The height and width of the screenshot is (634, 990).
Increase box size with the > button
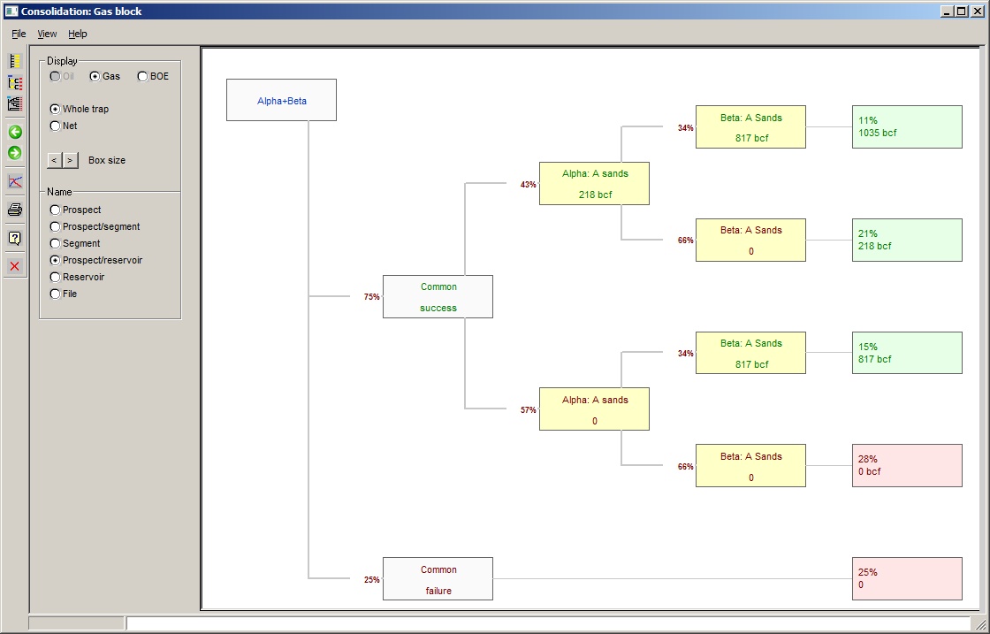[71, 160]
